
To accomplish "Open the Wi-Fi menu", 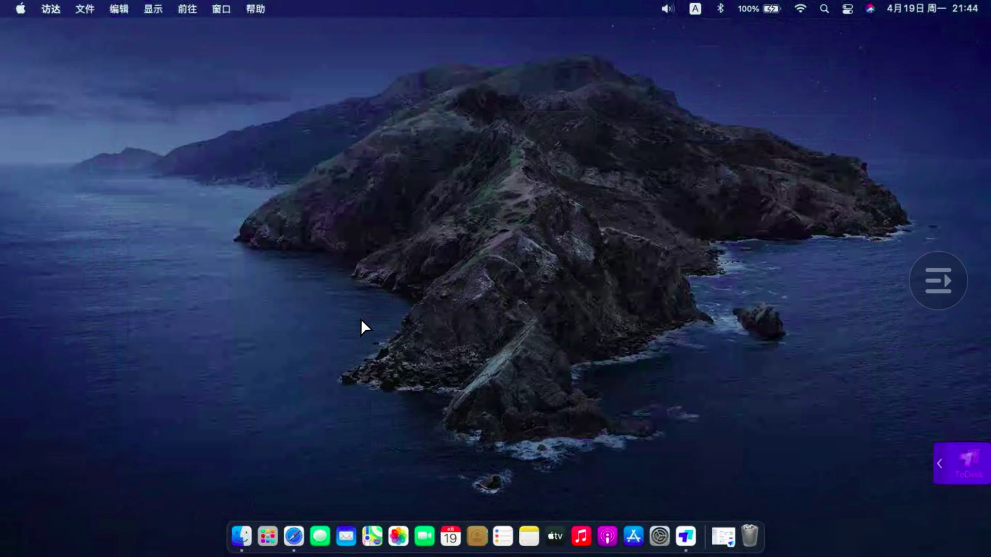I will pyautogui.click(x=800, y=8).
